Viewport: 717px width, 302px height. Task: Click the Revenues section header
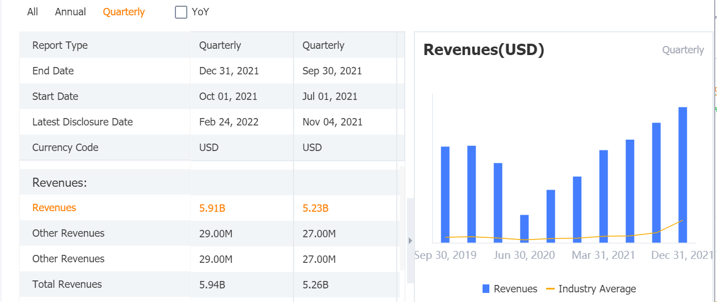click(x=59, y=183)
